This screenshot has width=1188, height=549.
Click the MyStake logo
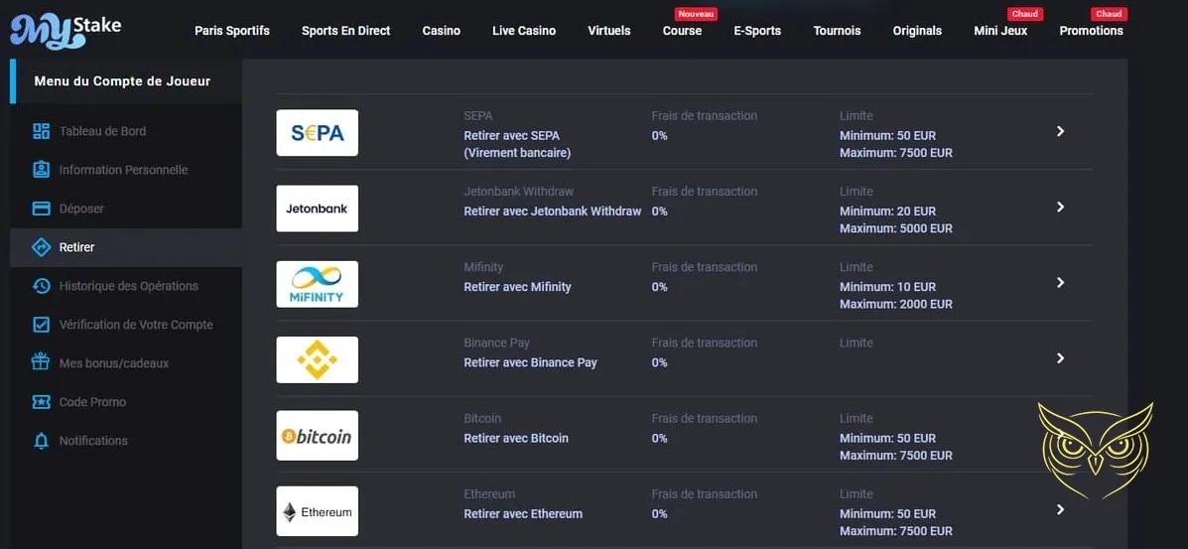tap(66, 31)
